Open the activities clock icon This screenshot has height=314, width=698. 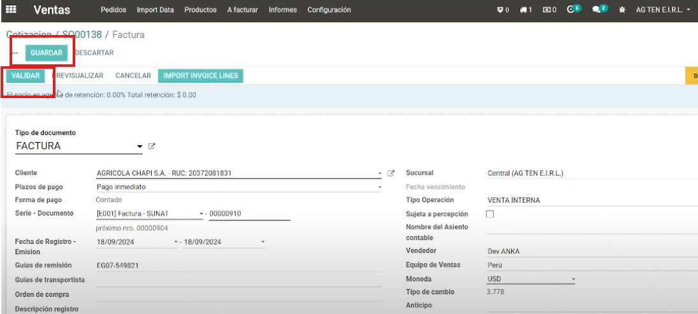click(x=572, y=10)
